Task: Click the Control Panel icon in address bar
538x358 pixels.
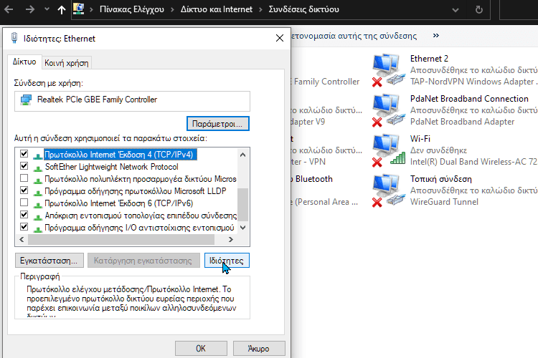Action: [x=79, y=9]
